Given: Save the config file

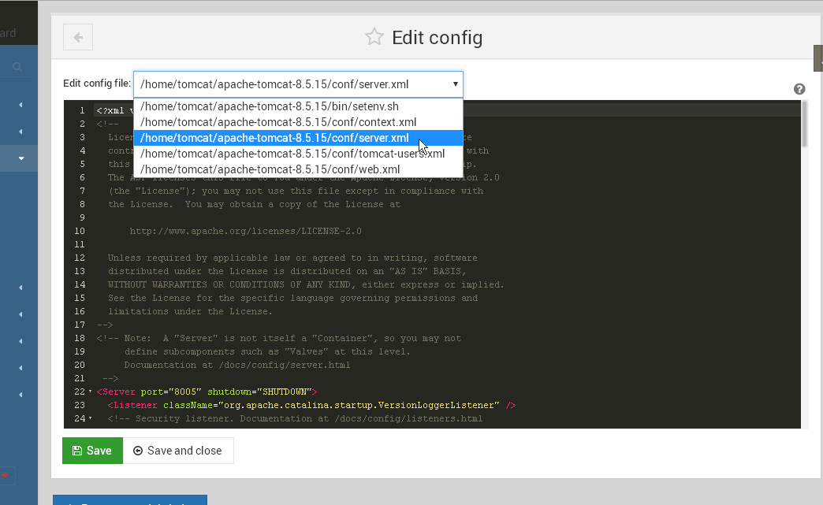Looking at the screenshot, I should click(92, 451).
